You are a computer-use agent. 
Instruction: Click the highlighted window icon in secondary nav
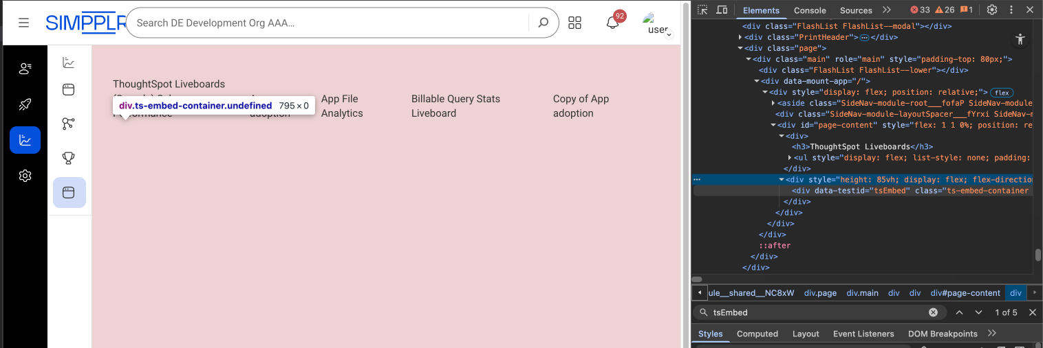coord(69,192)
